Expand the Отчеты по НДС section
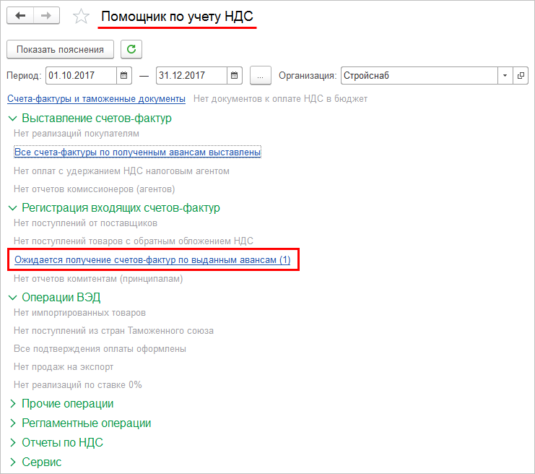The image size is (535, 474). 12,443
